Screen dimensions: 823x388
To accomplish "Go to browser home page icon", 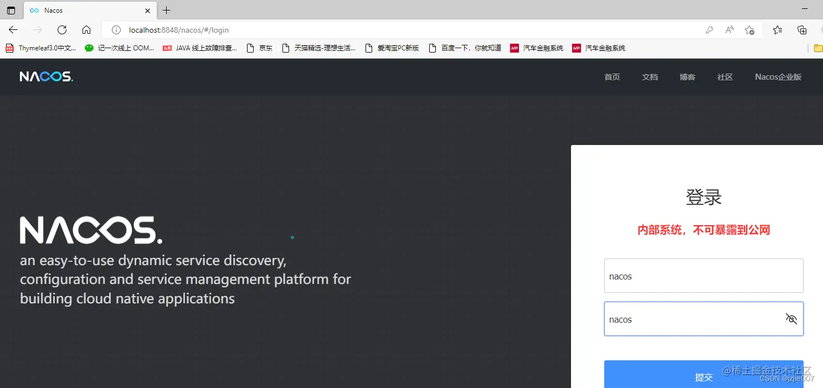I will (x=86, y=30).
